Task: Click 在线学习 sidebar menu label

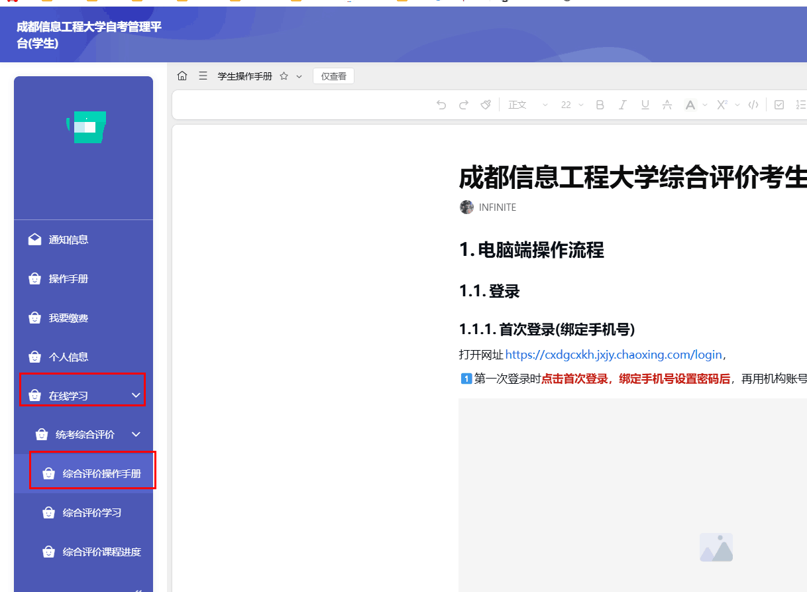Action: coord(68,396)
